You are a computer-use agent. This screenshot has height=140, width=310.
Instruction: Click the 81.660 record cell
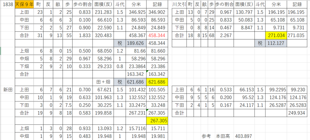point(157,51)
